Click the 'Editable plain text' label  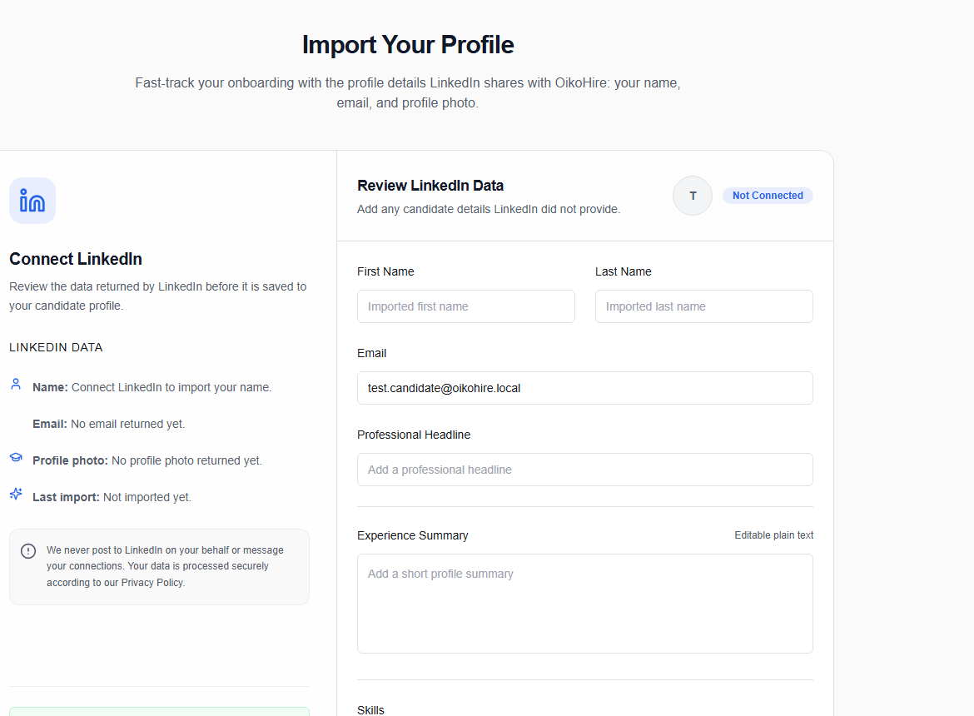[x=774, y=535]
